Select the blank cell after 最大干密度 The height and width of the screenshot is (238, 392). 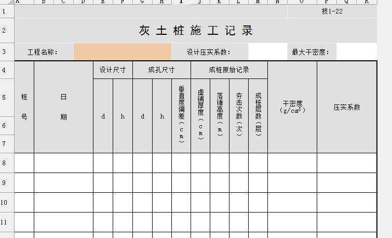(x=357, y=52)
